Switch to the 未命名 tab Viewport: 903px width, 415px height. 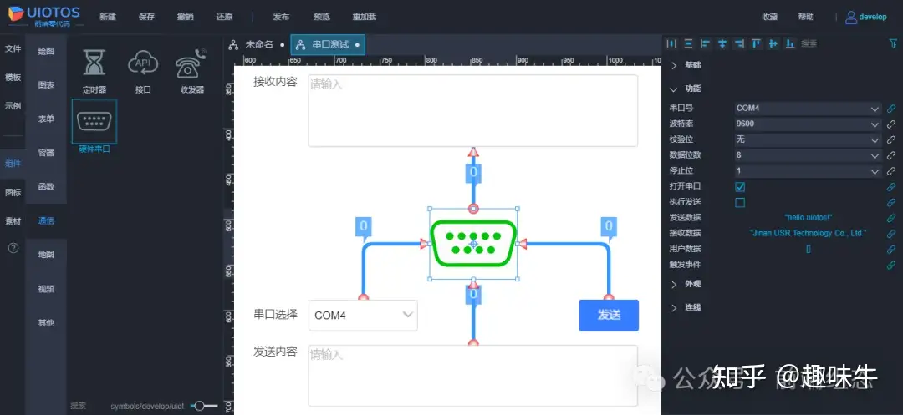[257, 44]
